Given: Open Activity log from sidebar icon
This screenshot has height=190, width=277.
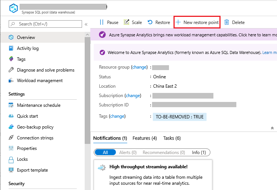Looking at the screenshot, I should [11, 48].
